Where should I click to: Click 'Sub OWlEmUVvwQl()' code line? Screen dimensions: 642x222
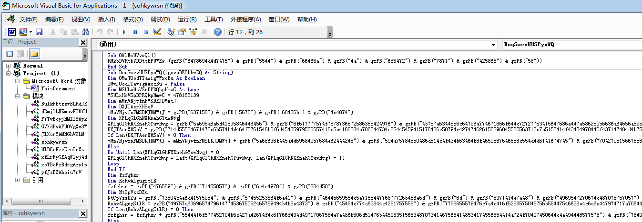(x=132, y=55)
